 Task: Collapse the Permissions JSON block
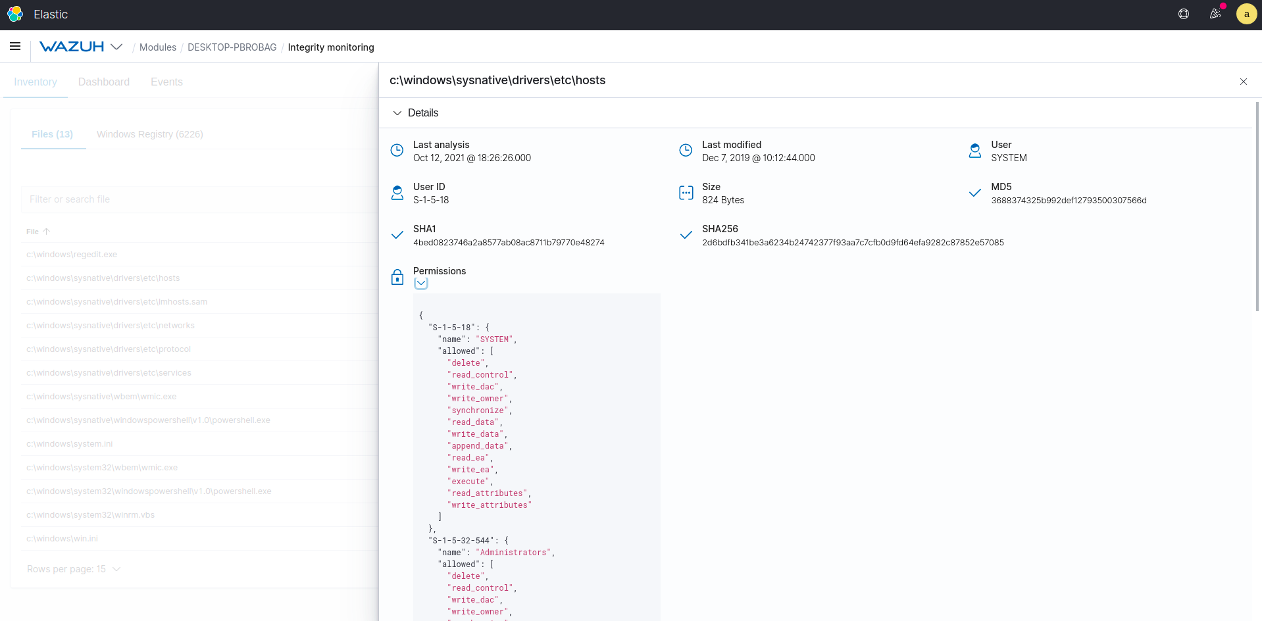coord(421,284)
